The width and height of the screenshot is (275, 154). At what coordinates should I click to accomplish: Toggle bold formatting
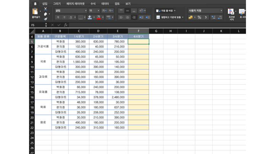click(58, 17)
